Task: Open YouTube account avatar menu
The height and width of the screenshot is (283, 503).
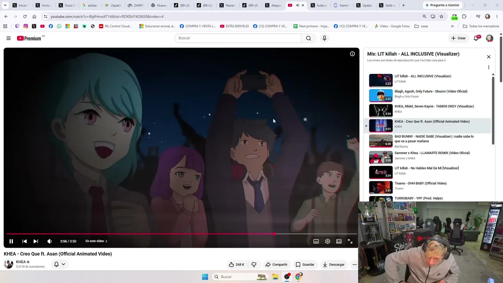Action: pyautogui.click(x=490, y=38)
